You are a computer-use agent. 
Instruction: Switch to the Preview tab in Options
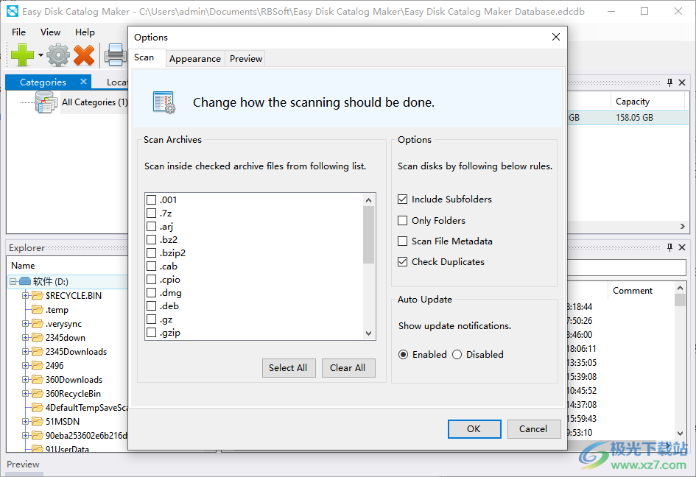246,59
